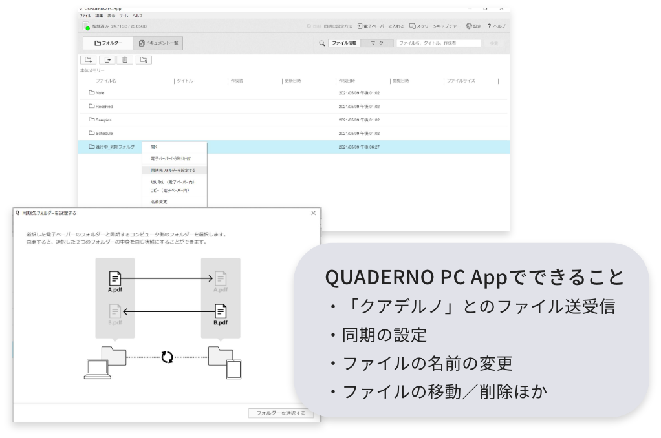The height and width of the screenshot is (438, 661).
Task: Toggle search mode to ファイル情報
Action: (x=343, y=43)
